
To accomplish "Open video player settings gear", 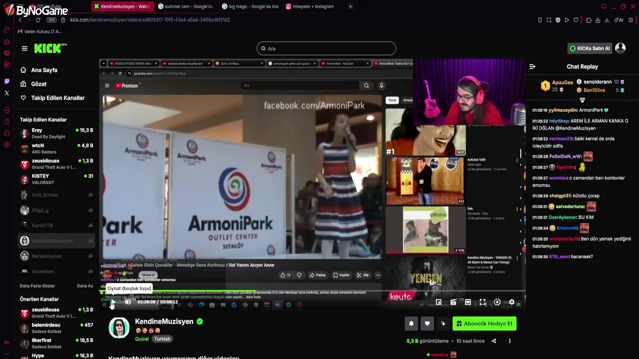I will 512,302.
